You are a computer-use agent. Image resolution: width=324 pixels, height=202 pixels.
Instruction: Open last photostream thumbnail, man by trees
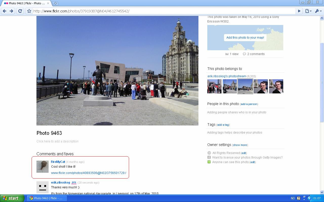coord(276,86)
